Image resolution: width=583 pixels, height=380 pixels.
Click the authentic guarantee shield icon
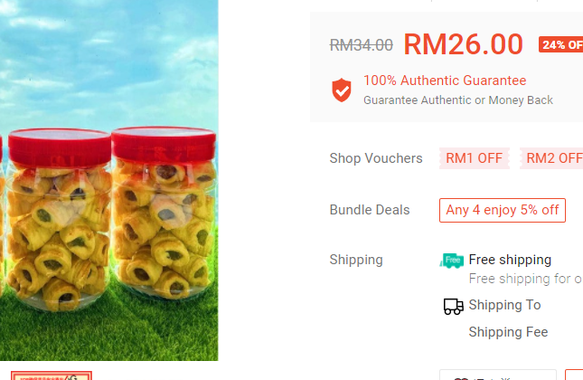[x=342, y=90]
